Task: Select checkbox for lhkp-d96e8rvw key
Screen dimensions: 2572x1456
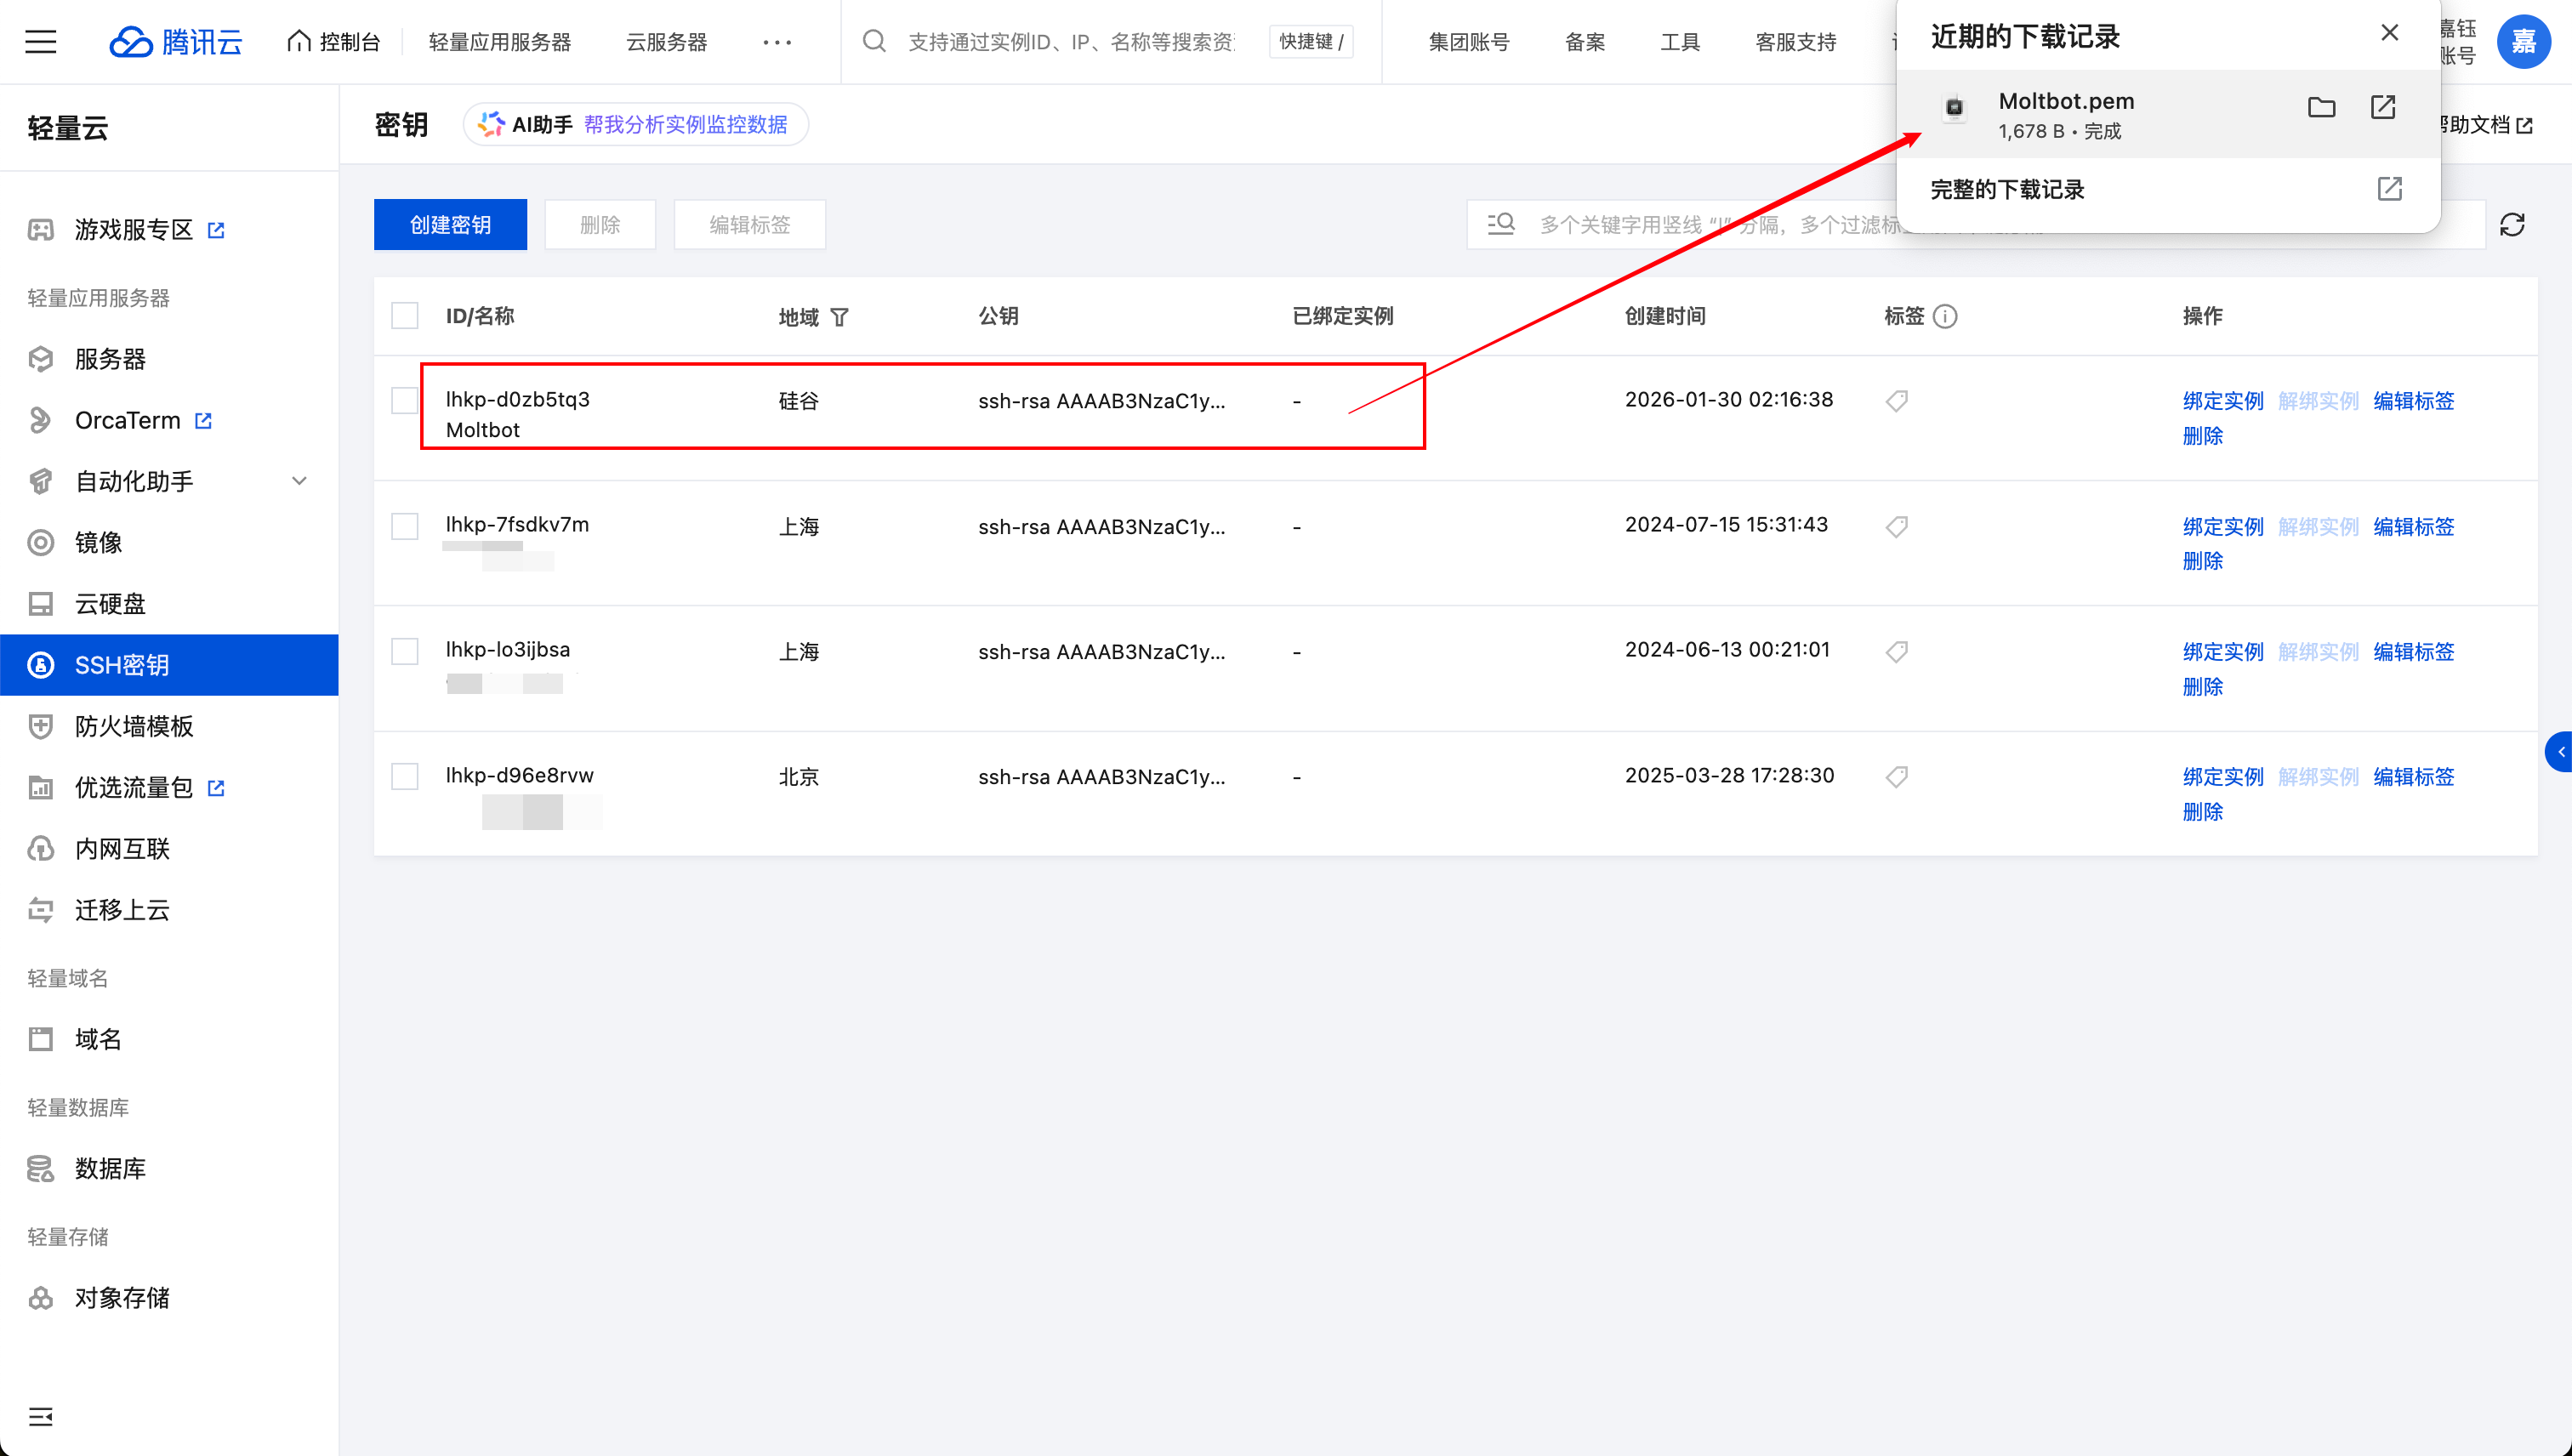Action: tap(405, 777)
